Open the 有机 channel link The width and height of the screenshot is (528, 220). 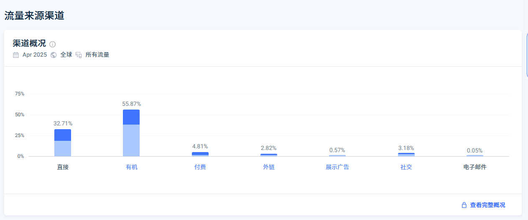(x=131, y=167)
